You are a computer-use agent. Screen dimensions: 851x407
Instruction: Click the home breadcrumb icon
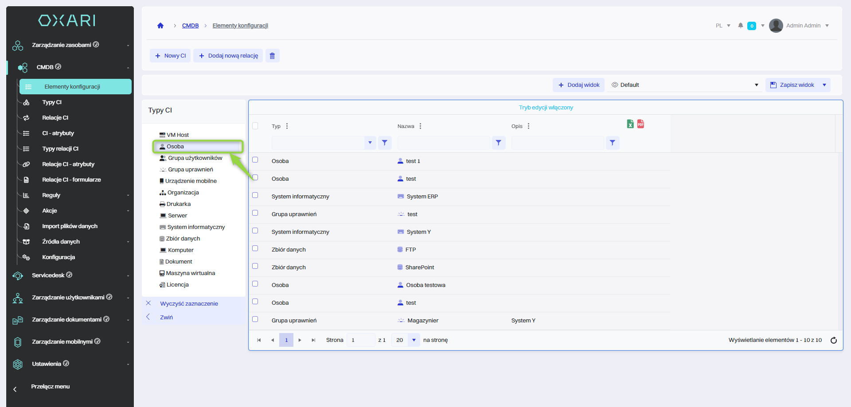coord(160,26)
